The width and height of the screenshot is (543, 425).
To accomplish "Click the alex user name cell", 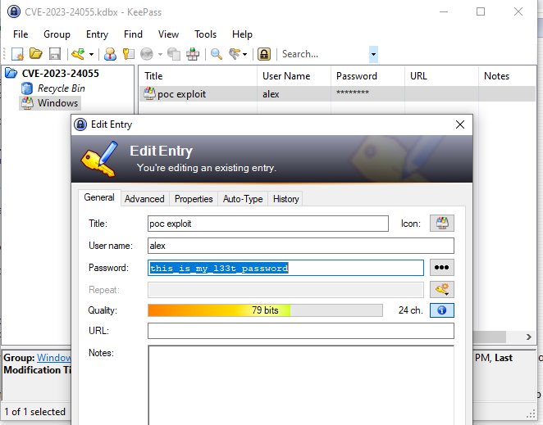I will 271,94.
